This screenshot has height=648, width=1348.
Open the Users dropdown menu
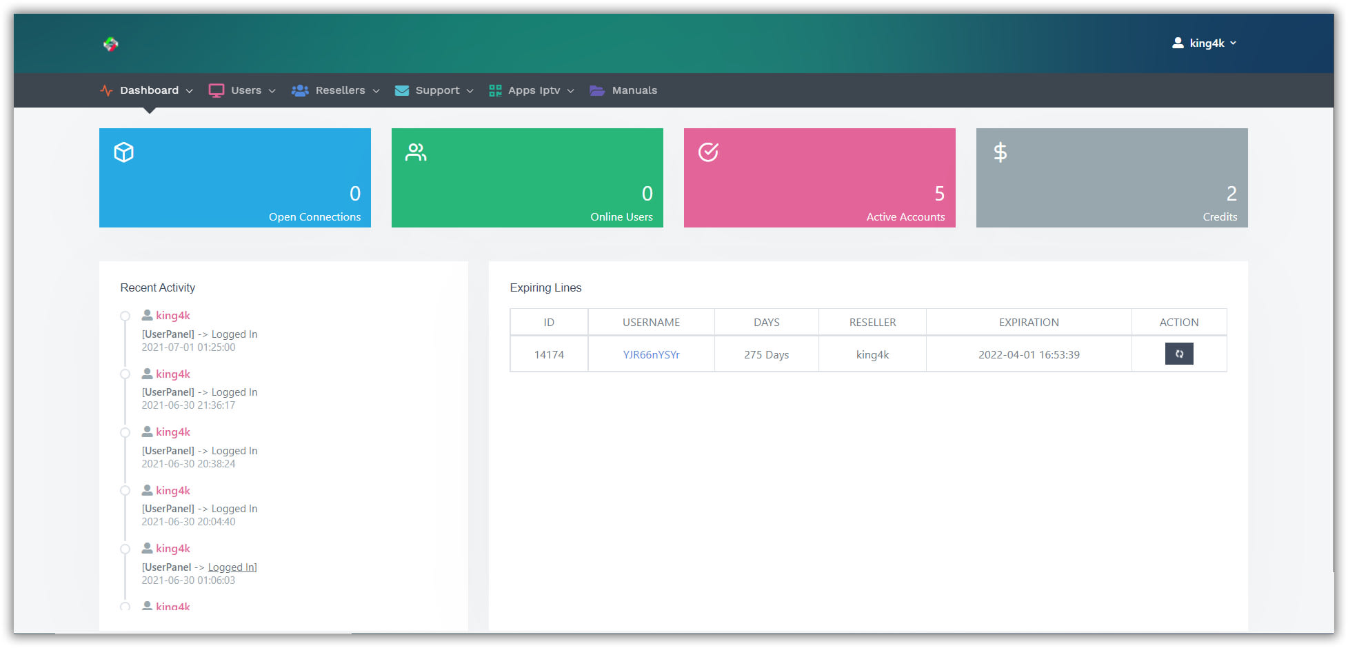point(246,90)
